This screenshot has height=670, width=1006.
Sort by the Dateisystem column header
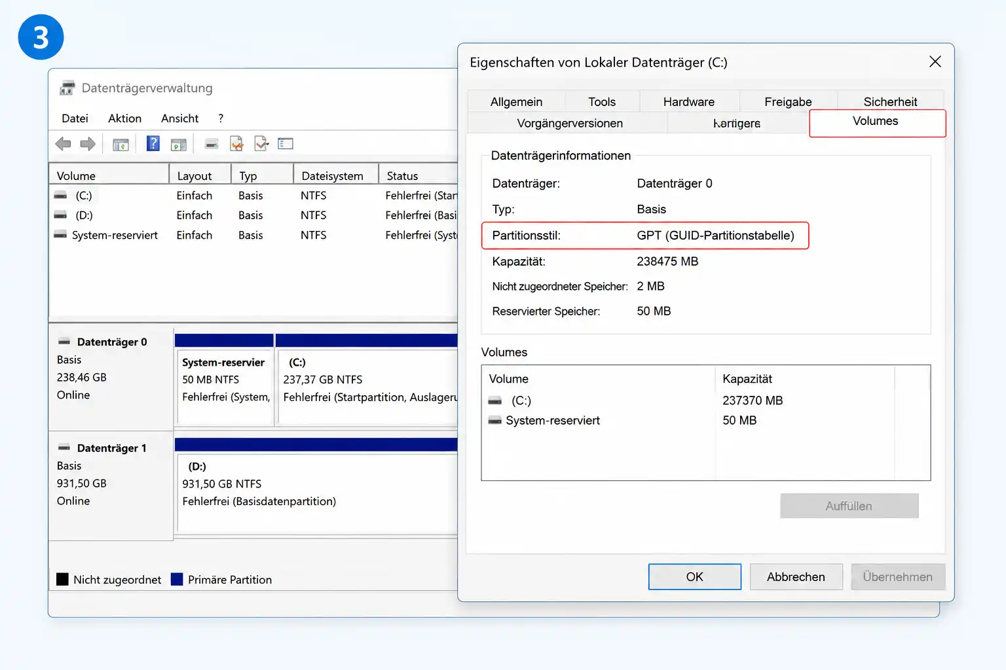pyautogui.click(x=336, y=175)
